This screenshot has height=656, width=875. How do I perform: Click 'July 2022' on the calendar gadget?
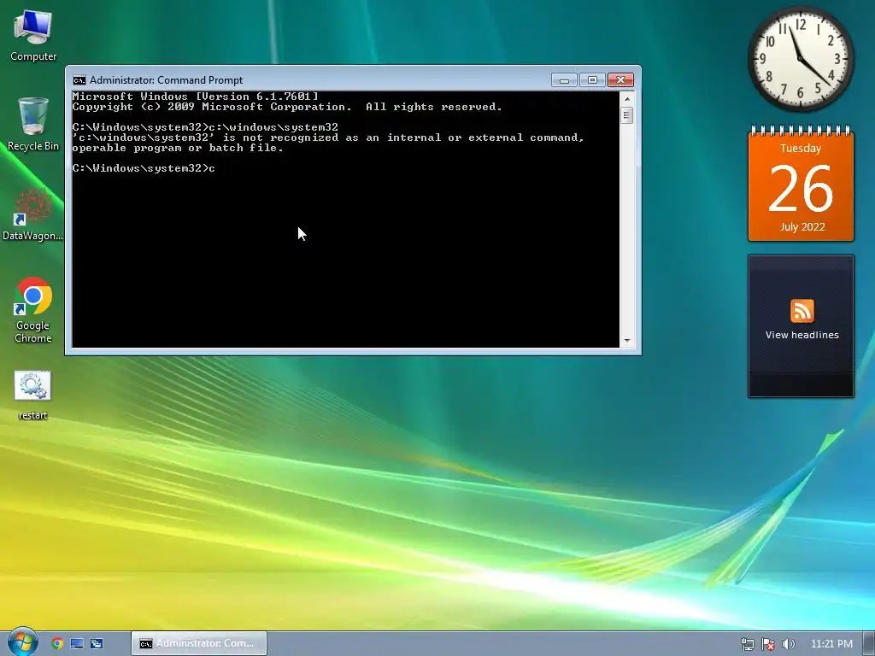(x=802, y=226)
